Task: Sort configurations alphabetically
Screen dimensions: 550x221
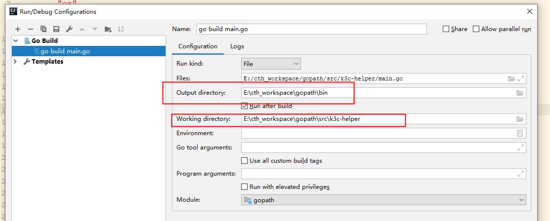Action: click(121, 29)
